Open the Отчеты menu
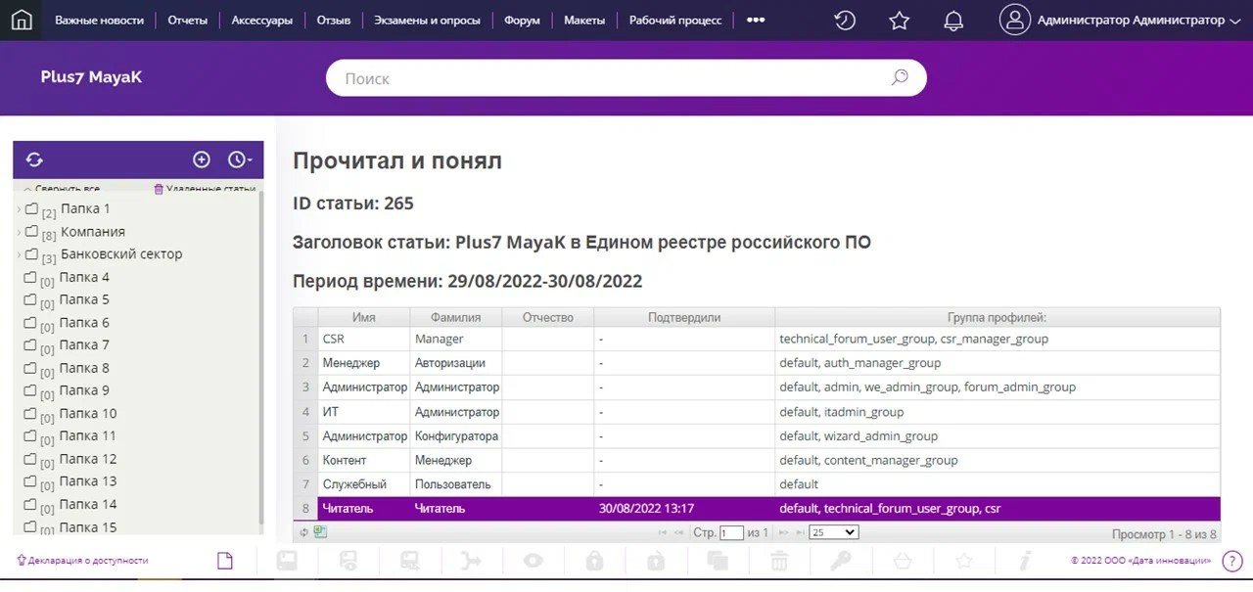 (187, 20)
